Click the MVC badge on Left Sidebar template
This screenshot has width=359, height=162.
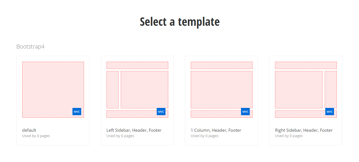[161, 111]
